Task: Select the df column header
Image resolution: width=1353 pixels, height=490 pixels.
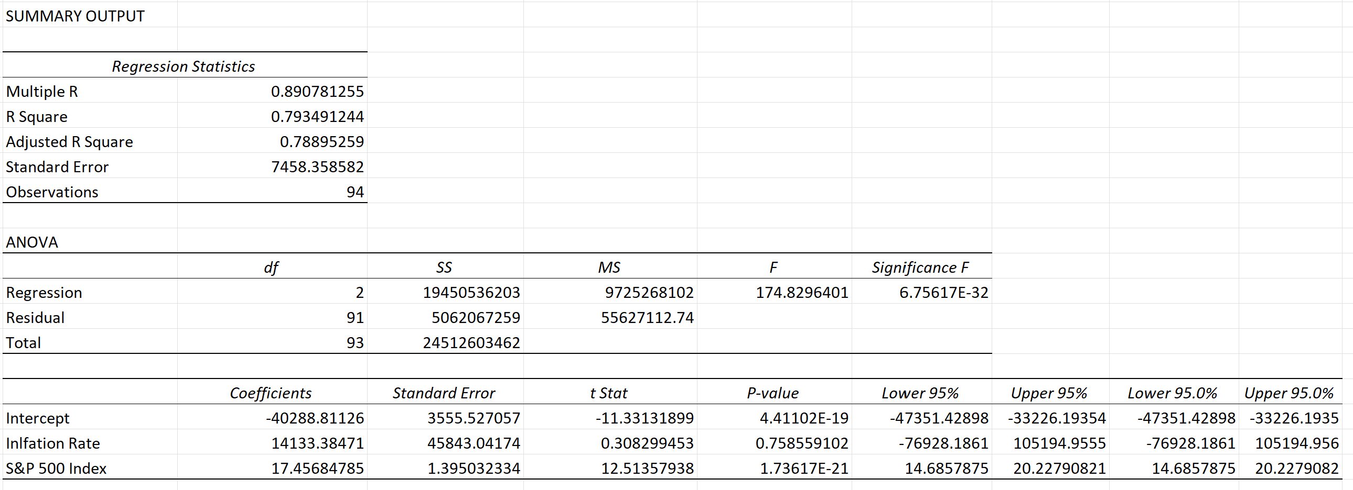Action: tap(271, 267)
